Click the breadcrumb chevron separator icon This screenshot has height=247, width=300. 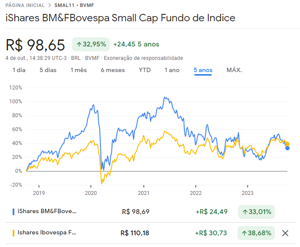click(50, 5)
